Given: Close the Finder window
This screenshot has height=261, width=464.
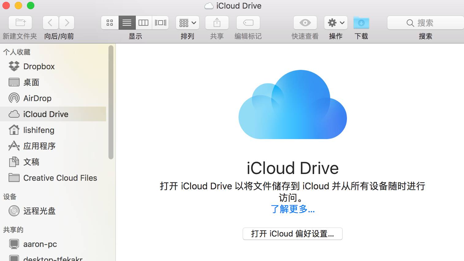Looking at the screenshot, I should (x=6, y=6).
